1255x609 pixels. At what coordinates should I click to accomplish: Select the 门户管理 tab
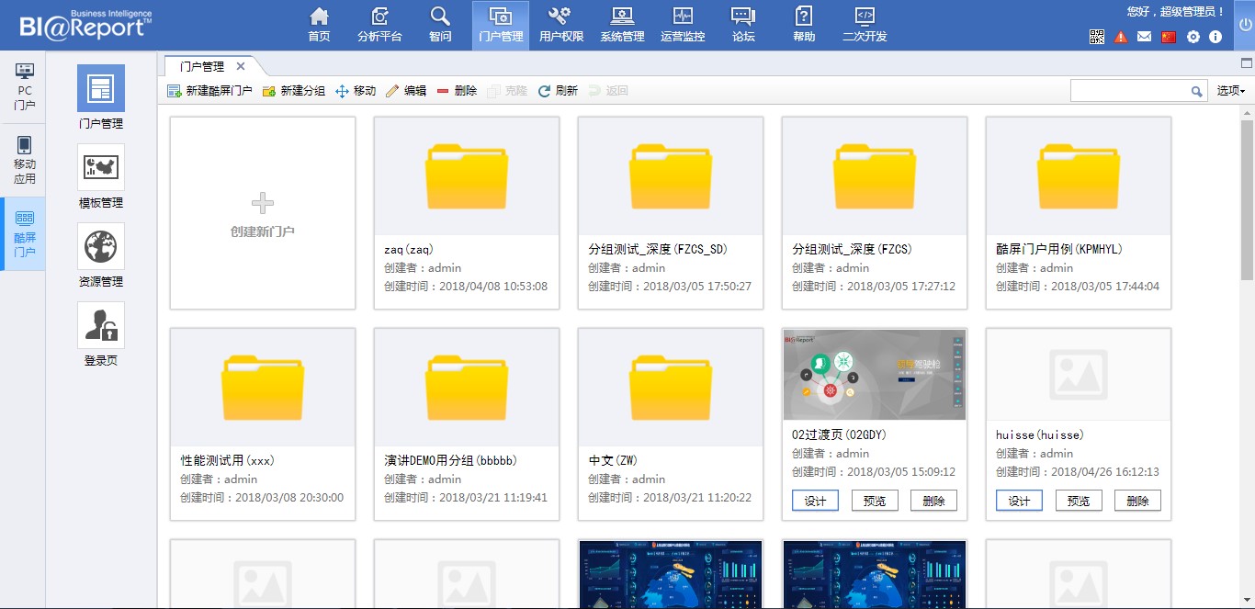203,65
